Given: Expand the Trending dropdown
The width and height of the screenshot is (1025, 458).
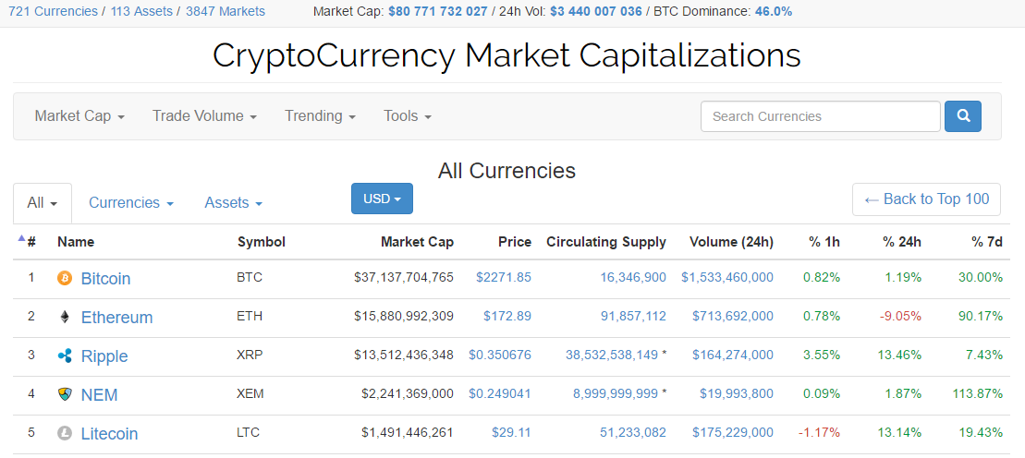Looking at the screenshot, I should point(320,116).
